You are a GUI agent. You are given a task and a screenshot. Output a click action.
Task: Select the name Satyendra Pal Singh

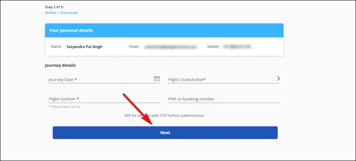(84, 47)
